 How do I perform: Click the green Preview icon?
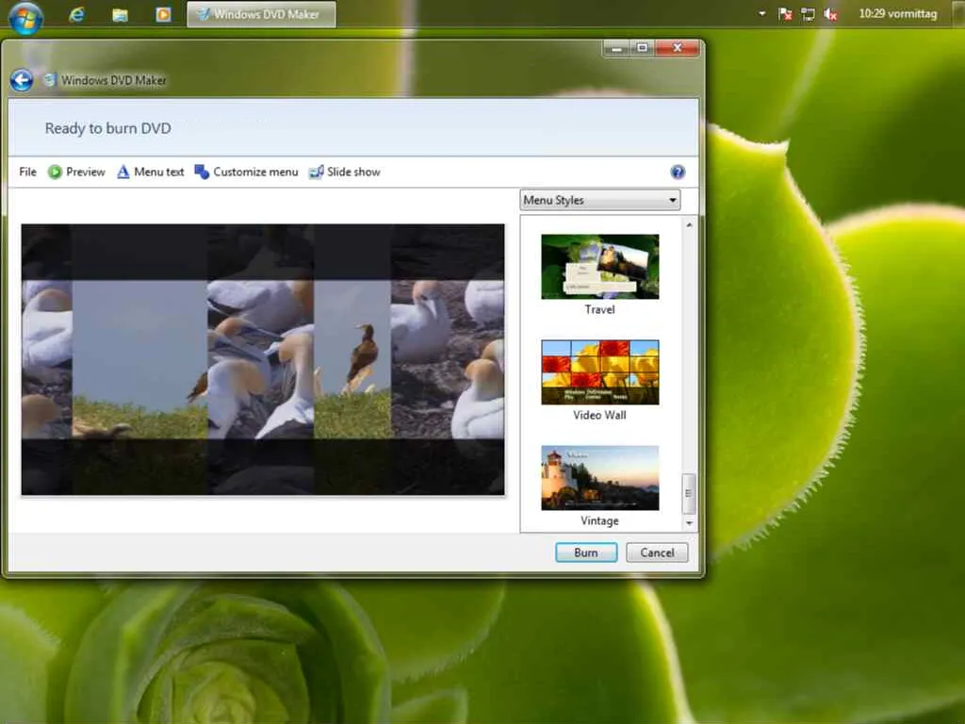point(55,172)
